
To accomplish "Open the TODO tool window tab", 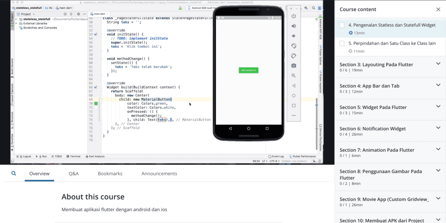I will 56,156.
